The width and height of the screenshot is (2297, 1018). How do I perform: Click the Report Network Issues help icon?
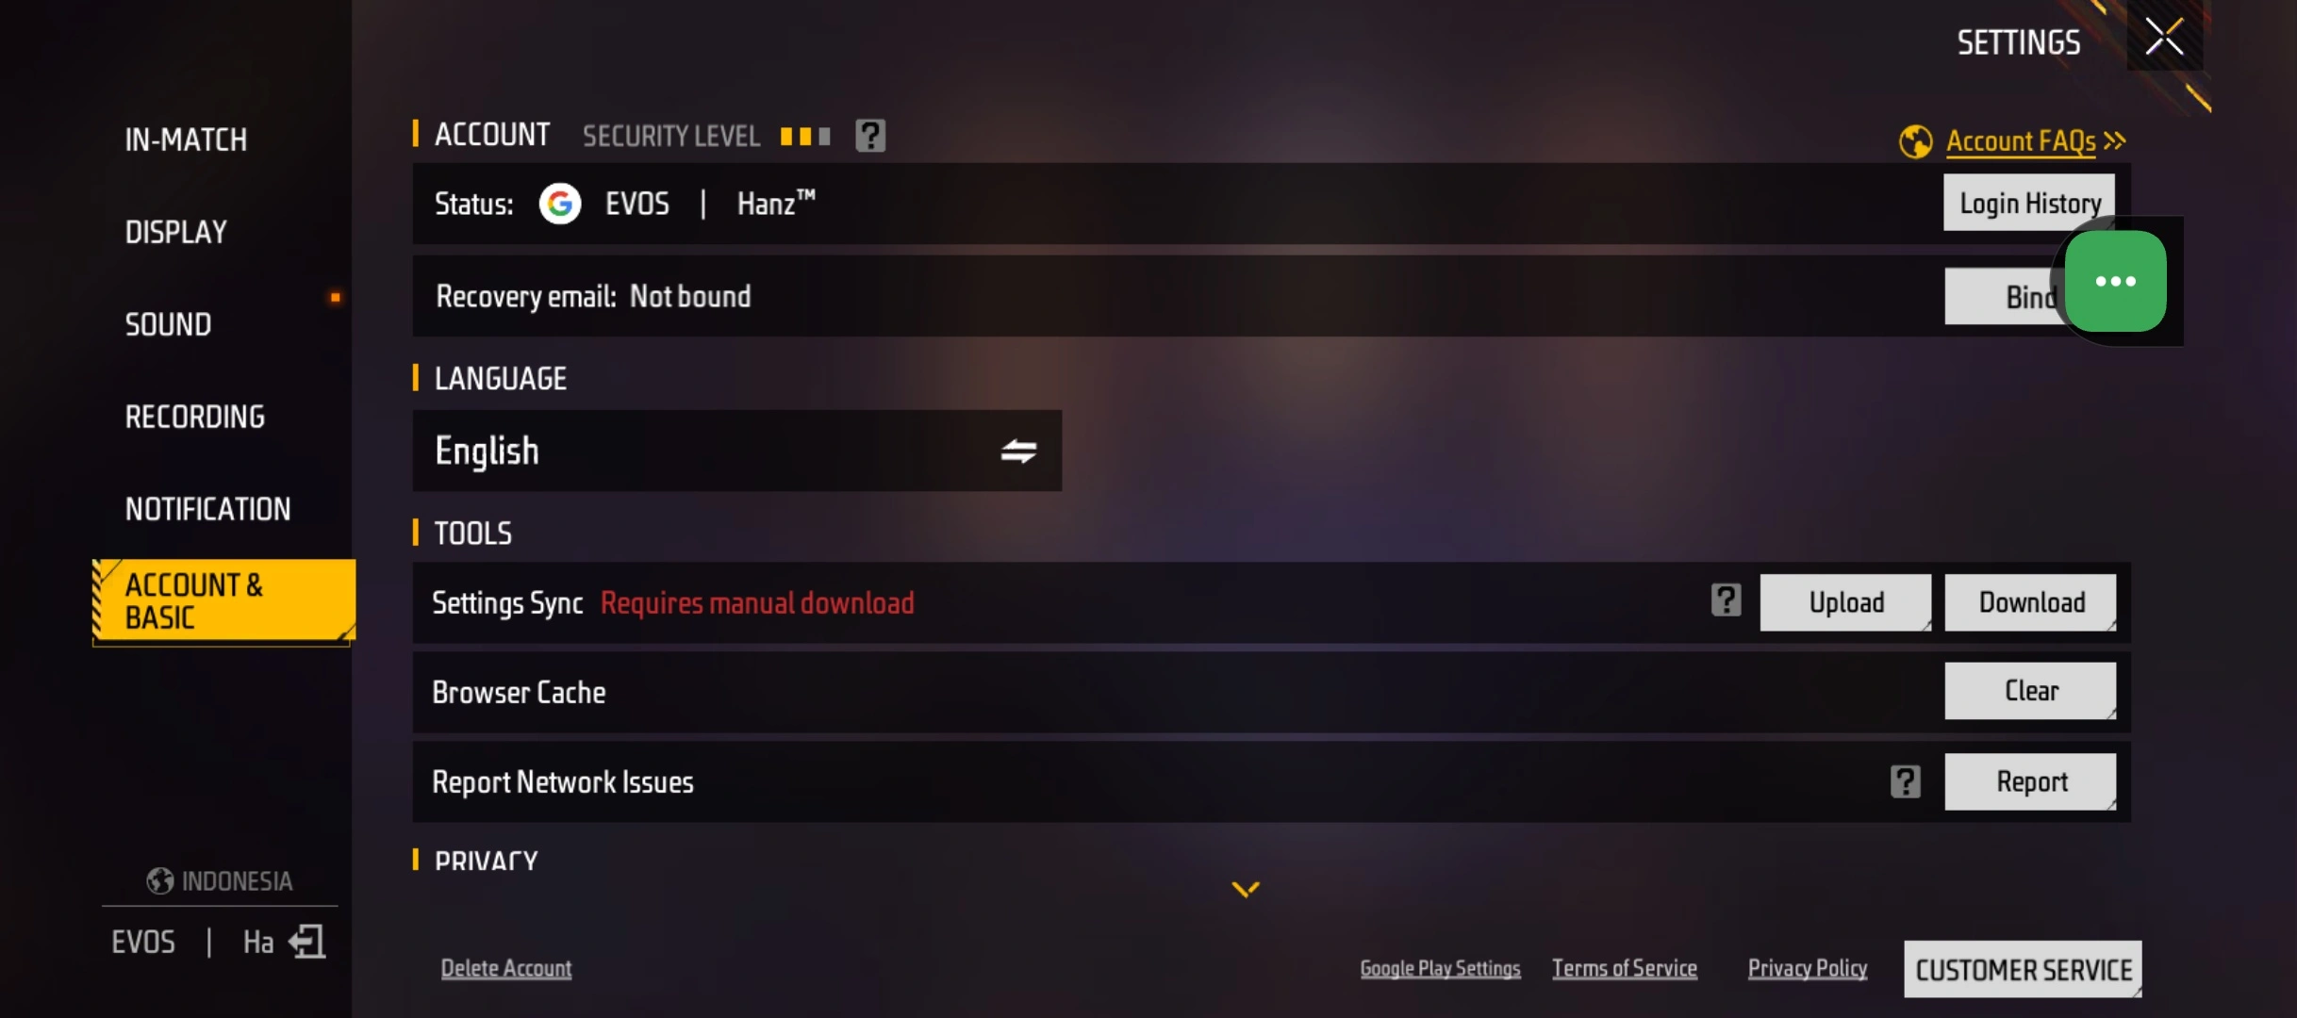pyautogui.click(x=1905, y=781)
